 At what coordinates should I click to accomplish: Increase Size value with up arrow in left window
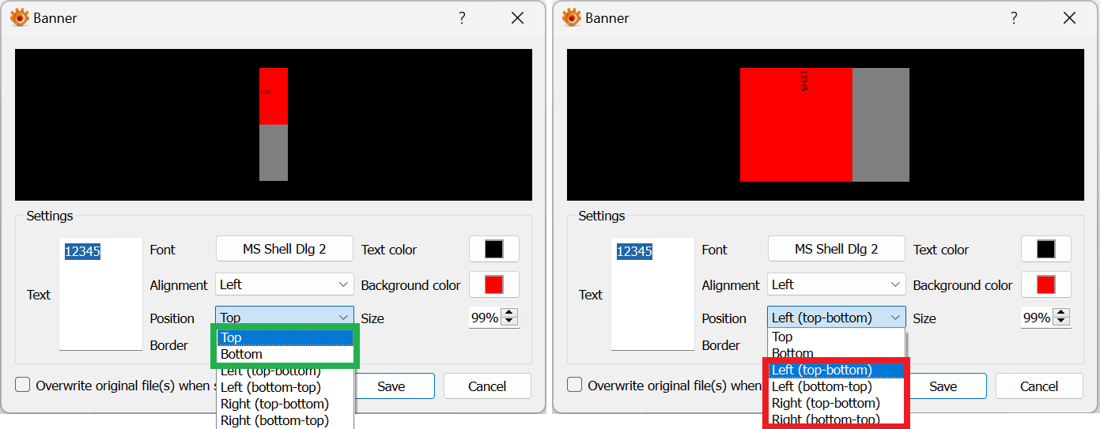(x=510, y=313)
